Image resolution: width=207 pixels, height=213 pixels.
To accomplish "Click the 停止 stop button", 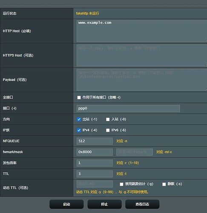I will (x=104, y=204).
